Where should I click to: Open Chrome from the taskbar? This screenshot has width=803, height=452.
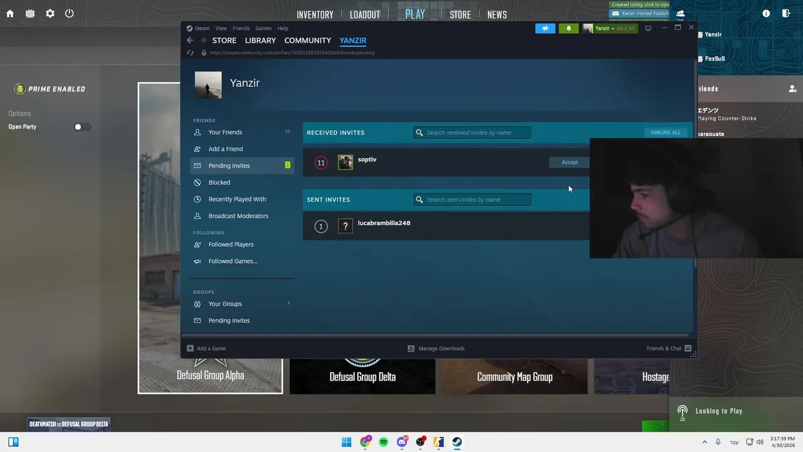point(365,442)
